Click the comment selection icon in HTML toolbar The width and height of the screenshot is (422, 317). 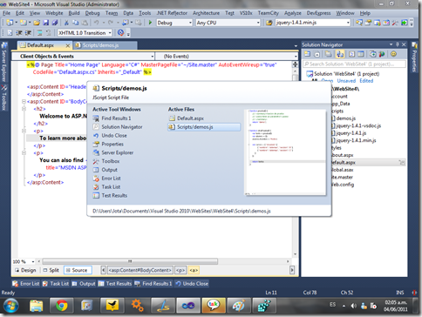[x=39, y=33]
